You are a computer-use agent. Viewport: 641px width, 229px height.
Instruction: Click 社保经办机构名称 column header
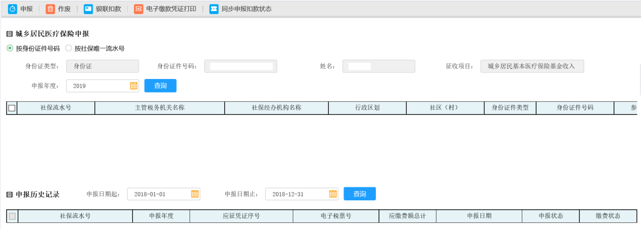276,108
